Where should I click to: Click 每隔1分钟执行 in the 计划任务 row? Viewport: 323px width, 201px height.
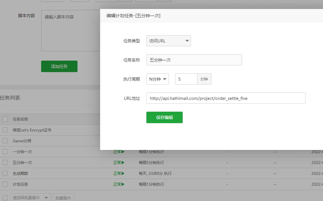(x=151, y=184)
